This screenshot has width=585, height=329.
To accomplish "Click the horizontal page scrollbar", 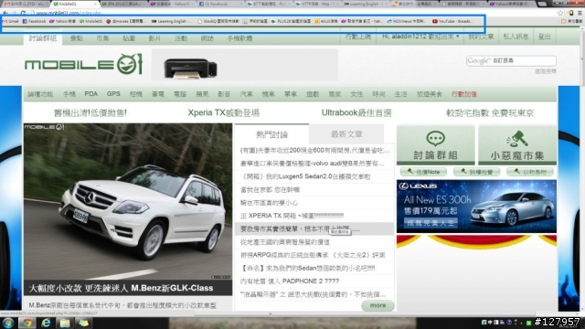I will (x=270, y=314).
